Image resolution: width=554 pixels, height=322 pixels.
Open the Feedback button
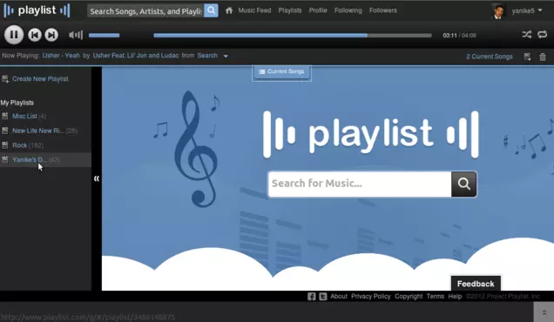coord(476,284)
